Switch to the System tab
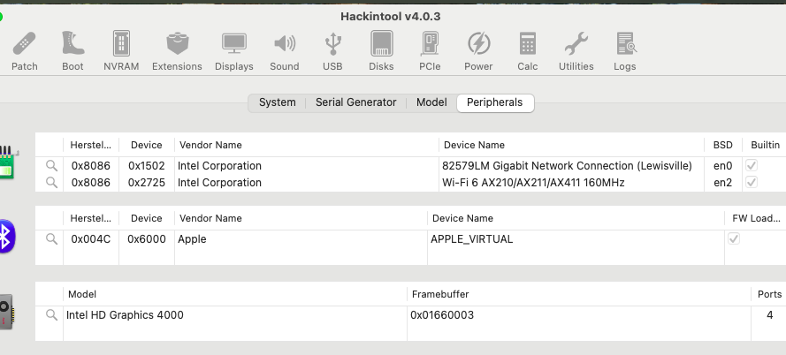786x355 pixels. [x=277, y=102]
